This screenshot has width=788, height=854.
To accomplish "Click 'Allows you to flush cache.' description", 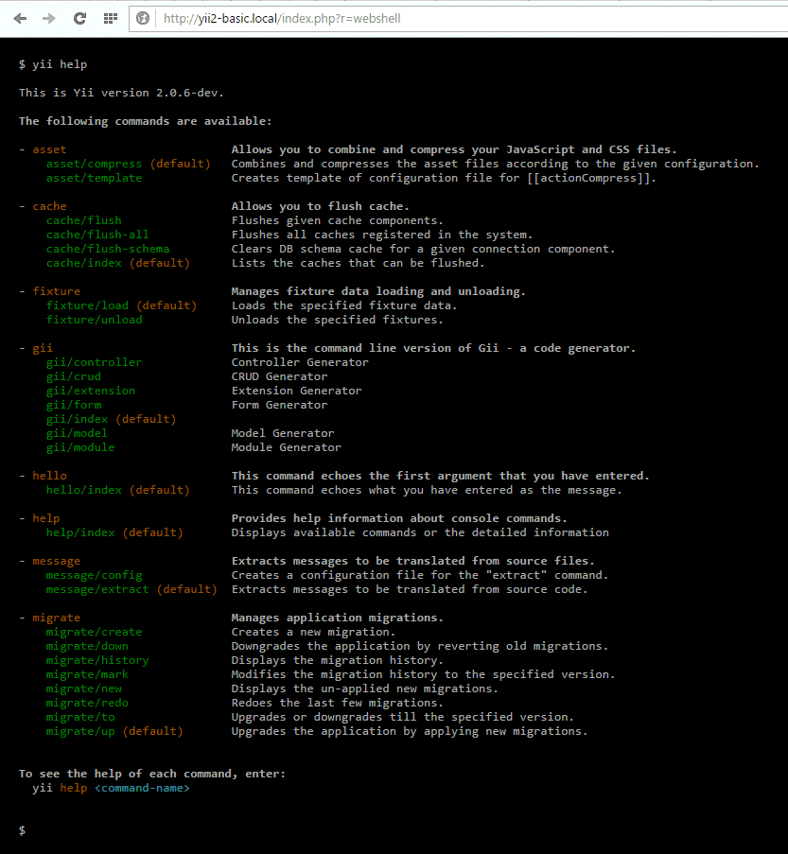I will (x=321, y=206).
